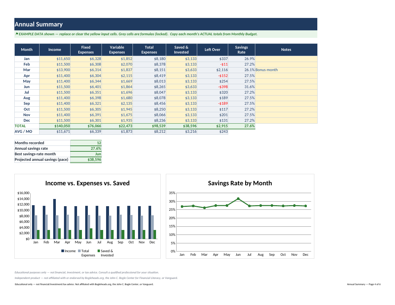Click the Income legend swatch
The image size is (395, 305).
[x=63, y=251]
